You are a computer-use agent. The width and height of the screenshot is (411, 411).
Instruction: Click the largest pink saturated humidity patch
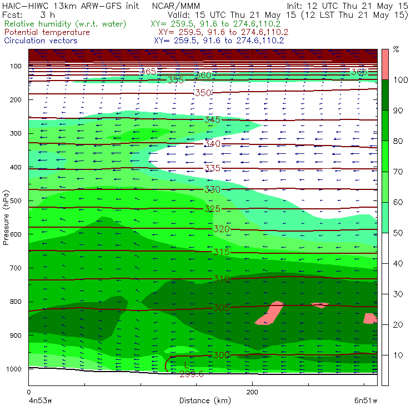click(x=271, y=314)
